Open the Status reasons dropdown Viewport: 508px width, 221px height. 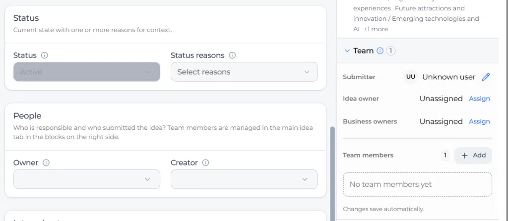pos(244,72)
